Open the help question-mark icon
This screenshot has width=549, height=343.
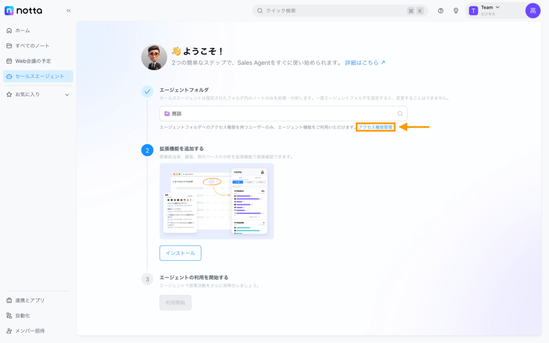(x=440, y=11)
